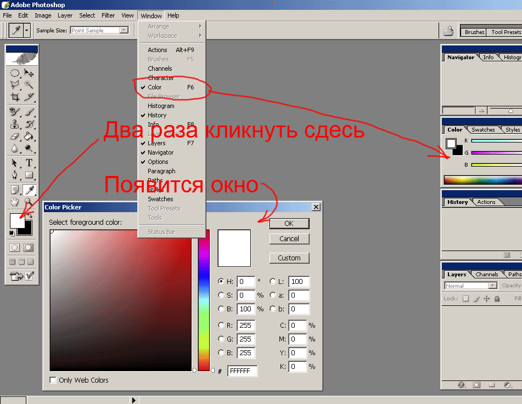This screenshot has height=404, width=522.
Task: Select the Paint Bucket tool
Action: tap(29, 136)
